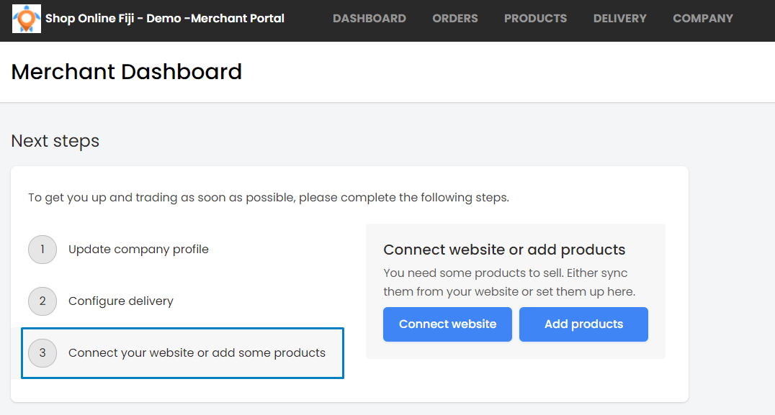Click the step 1 number circle
Viewport: 775px width, 415px height.
coord(42,249)
